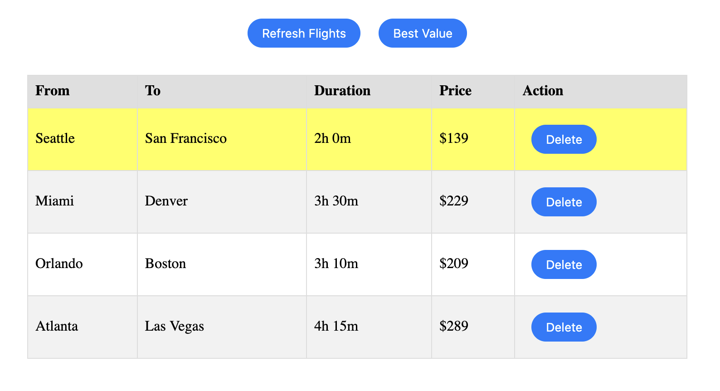Click the Duration column header
Screen dimensions: 720x391
[342, 91]
